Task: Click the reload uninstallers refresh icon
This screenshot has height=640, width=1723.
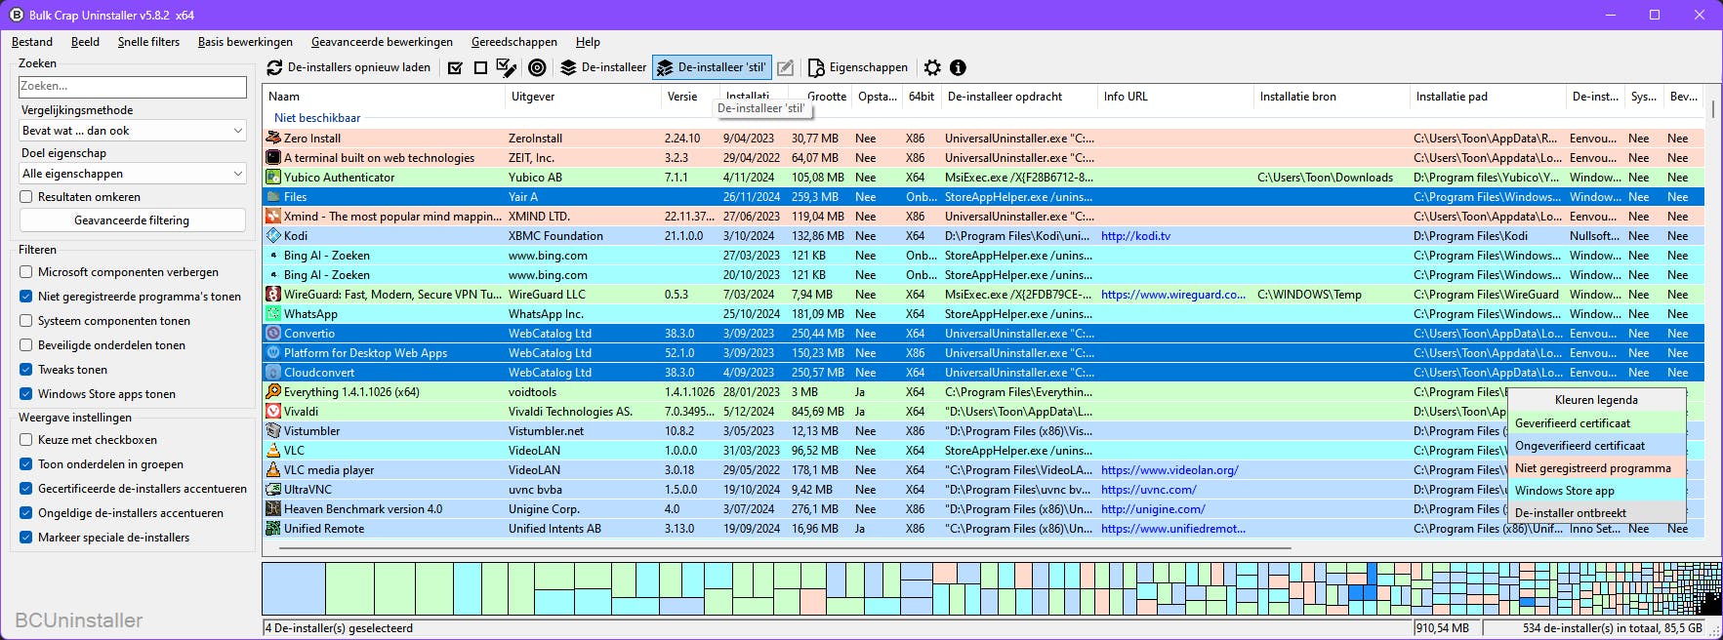Action: click(x=275, y=67)
